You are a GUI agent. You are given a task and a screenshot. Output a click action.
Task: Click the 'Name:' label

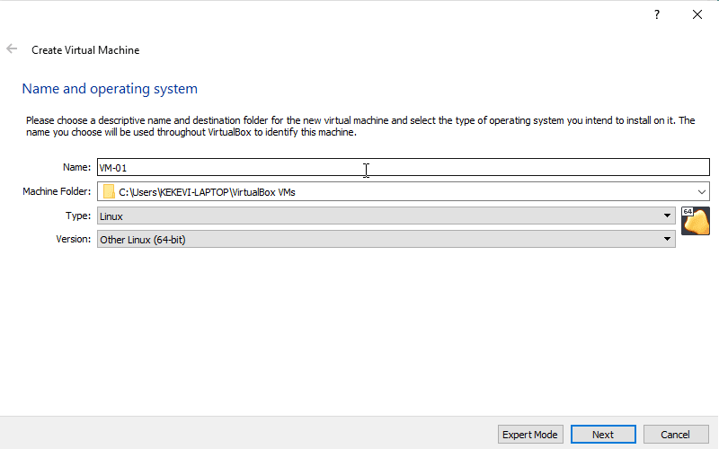click(x=76, y=167)
